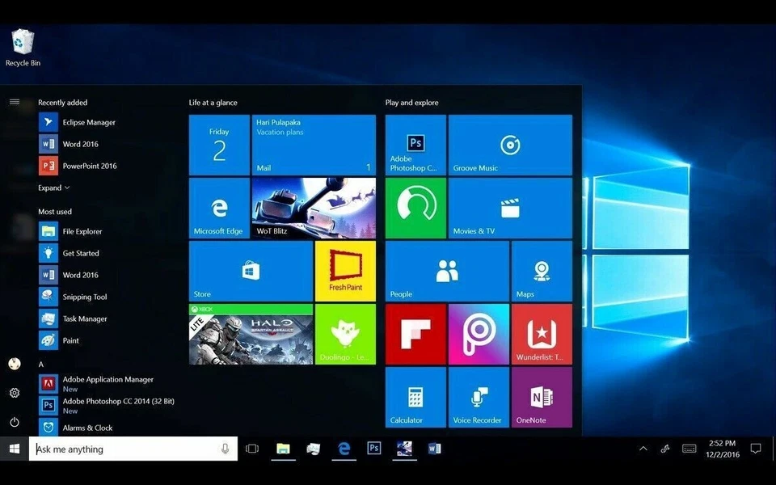Open Snipping Tool from Most used
Viewport: 776px width, 485px height.
point(83,297)
